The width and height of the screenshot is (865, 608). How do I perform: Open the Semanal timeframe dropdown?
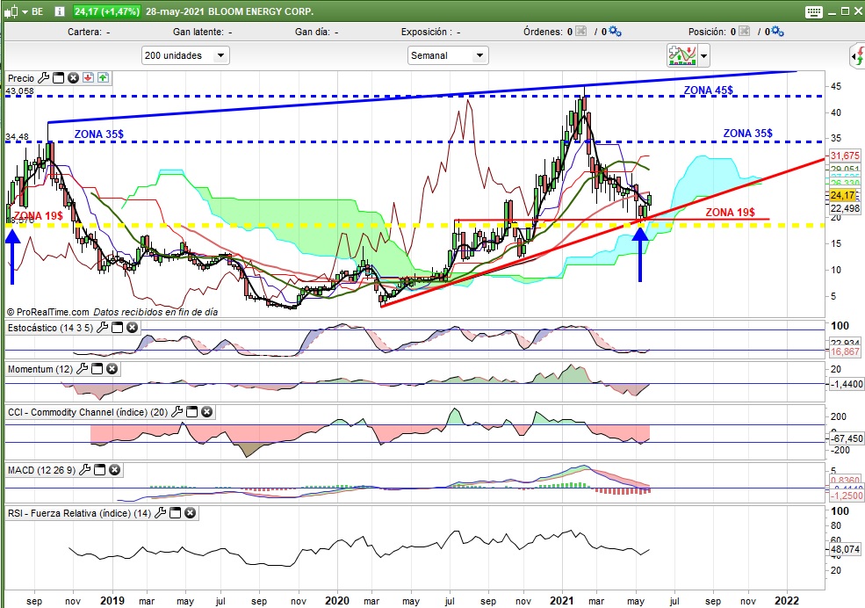pyautogui.click(x=448, y=55)
